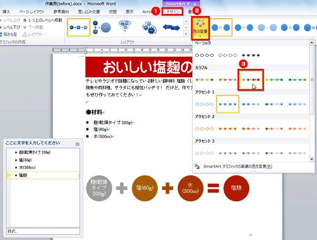This screenshot has width=317, height=240.
Task: Choose Accent 3 third gradient grey option
Action: click(251, 153)
